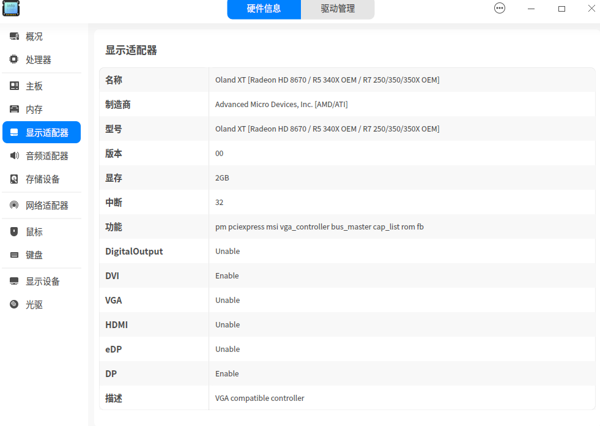Click the 功能 row label
This screenshot has height=426, width=600.
114,227
